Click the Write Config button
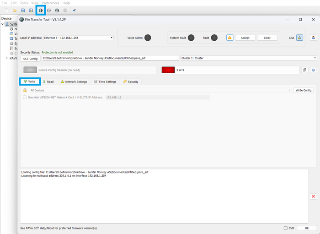Screen dimensions: 320x234 click(x=303, y=90)
